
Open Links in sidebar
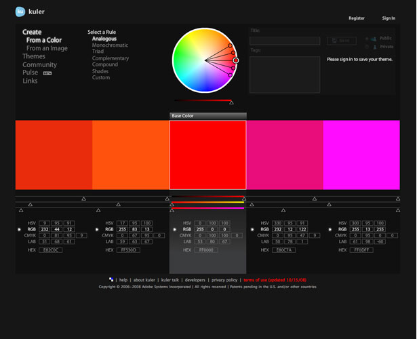coord(30,81)
